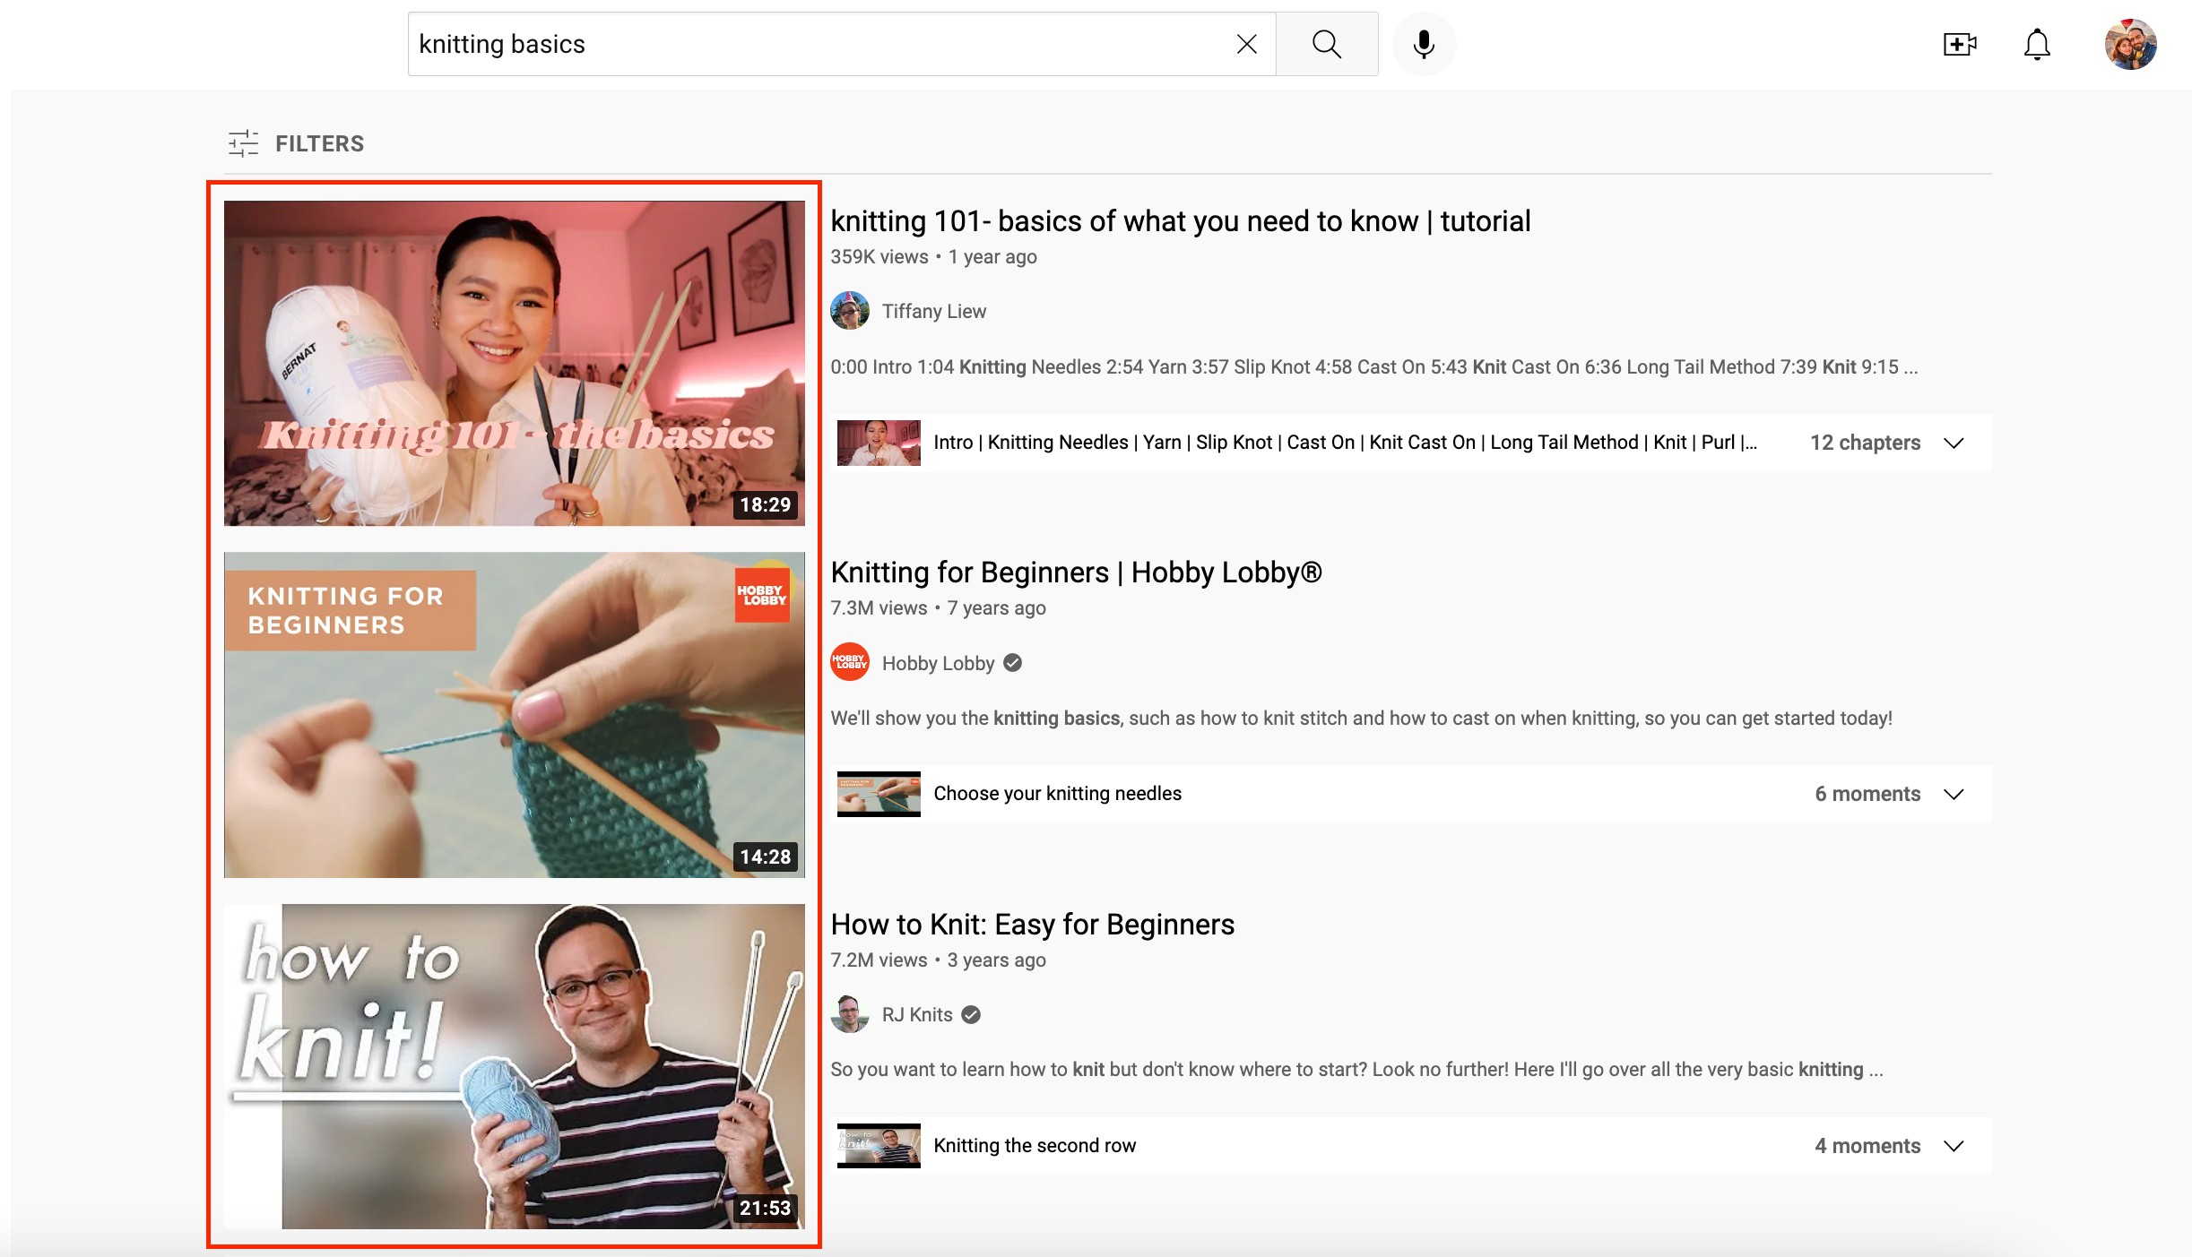
Task: Visit Hobby Lobby channel name
Action: coord(938,663)
